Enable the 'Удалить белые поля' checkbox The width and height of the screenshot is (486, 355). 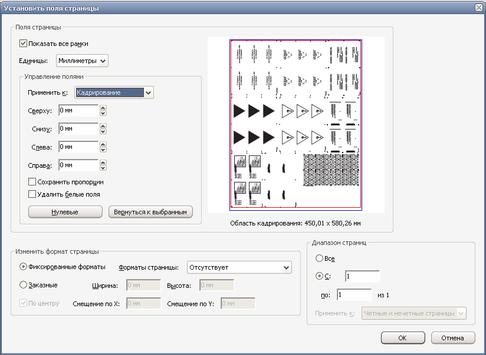click(32, 194)
